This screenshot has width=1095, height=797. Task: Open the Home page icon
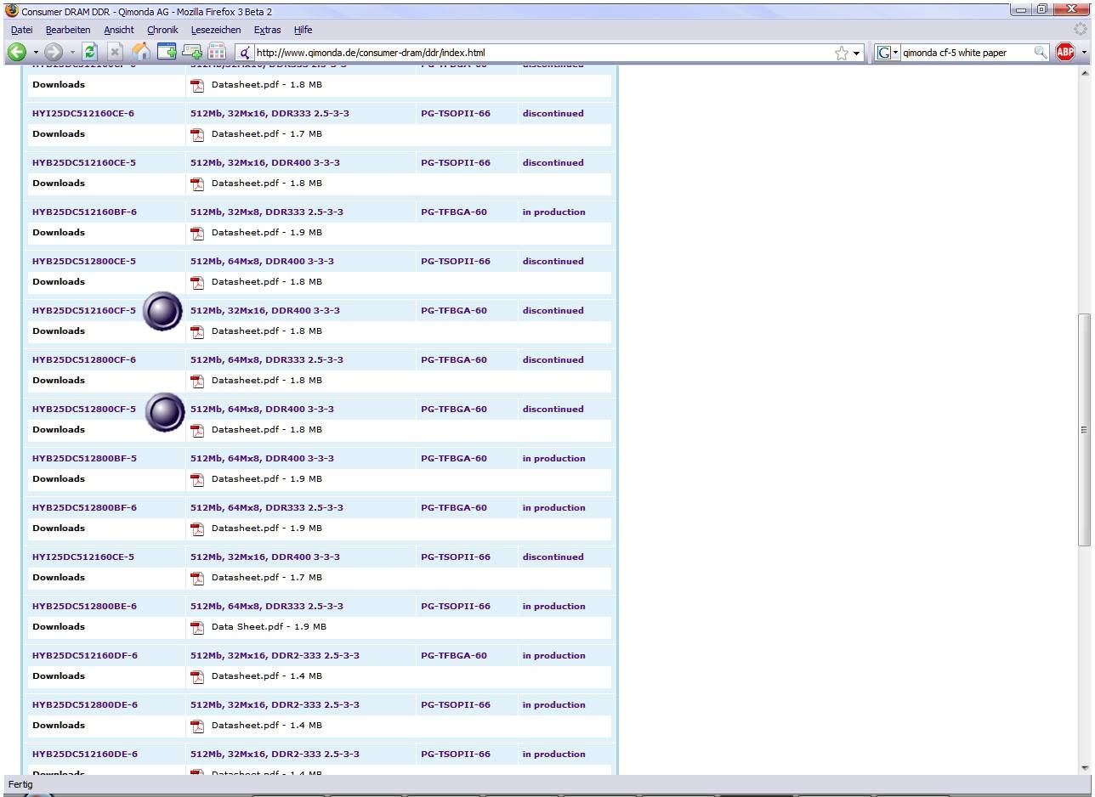click(141, 52)
